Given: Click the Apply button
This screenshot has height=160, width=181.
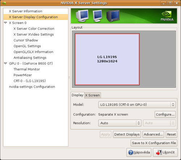Looking at the screenshot, I should (x=106, y=134).
